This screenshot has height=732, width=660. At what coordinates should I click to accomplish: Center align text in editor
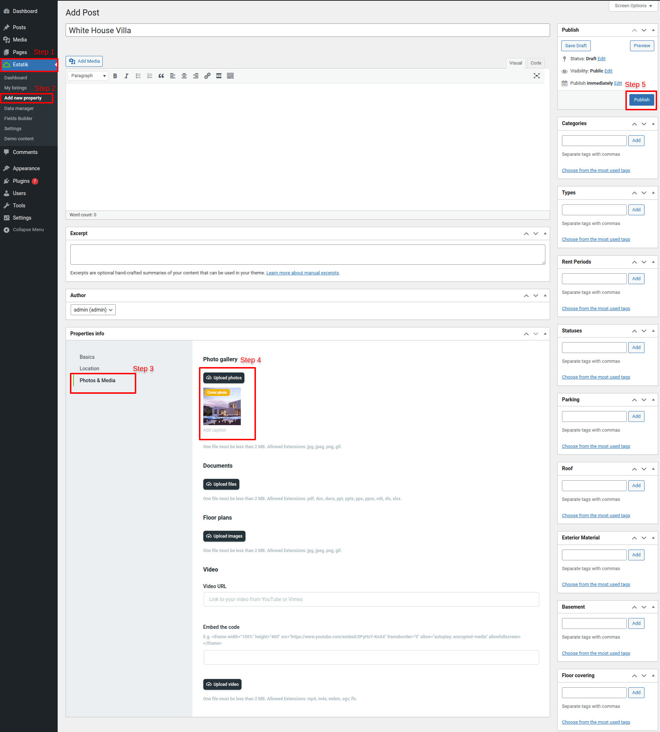tap(184, 76)
